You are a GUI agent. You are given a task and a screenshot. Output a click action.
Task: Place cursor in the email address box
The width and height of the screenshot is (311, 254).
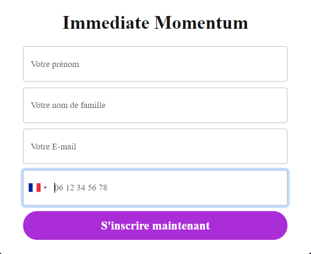point(155,147)
